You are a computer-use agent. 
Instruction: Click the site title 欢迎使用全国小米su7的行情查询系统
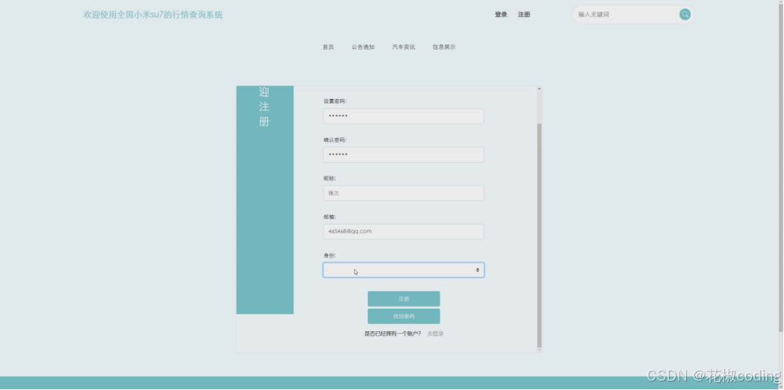click(153, 14)
